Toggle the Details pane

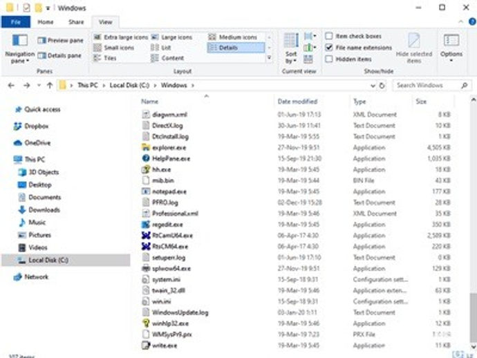[x=59, y=55]
